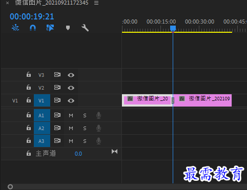Click the fx badge on first clip
The height and width of the screenshot is (190, 247).
130,99
